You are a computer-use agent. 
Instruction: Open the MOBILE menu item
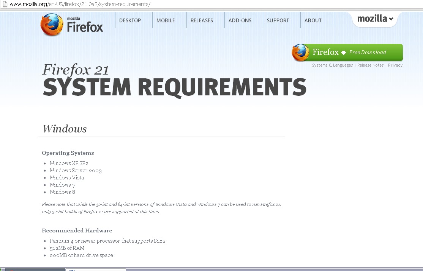pyautogui.click(x=166, y=20)
